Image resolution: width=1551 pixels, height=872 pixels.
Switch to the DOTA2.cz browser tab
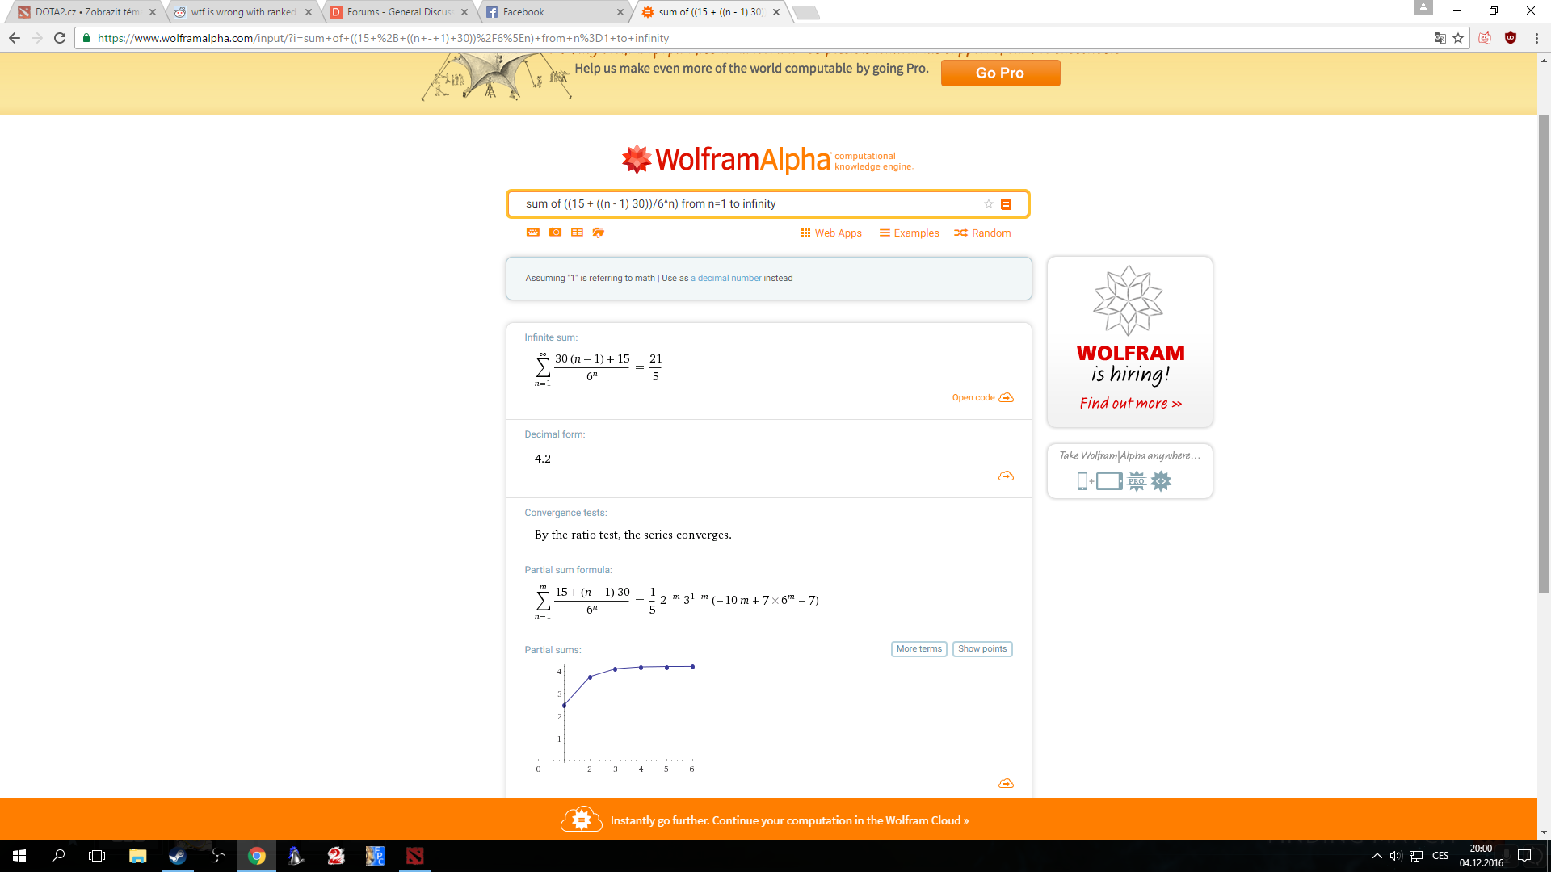tap(87, 12)
